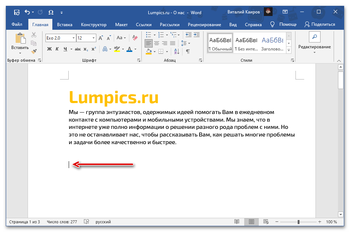
Task: Click the Вставить paste button
Action: 20,43
